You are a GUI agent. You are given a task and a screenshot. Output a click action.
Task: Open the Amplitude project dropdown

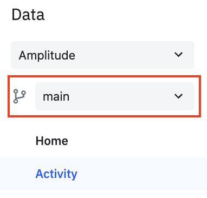point(102,55)
